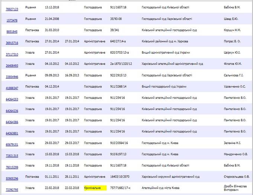Open decision 50905296
The width and height of the screenshot is (253, 195).
click(12, 179)
